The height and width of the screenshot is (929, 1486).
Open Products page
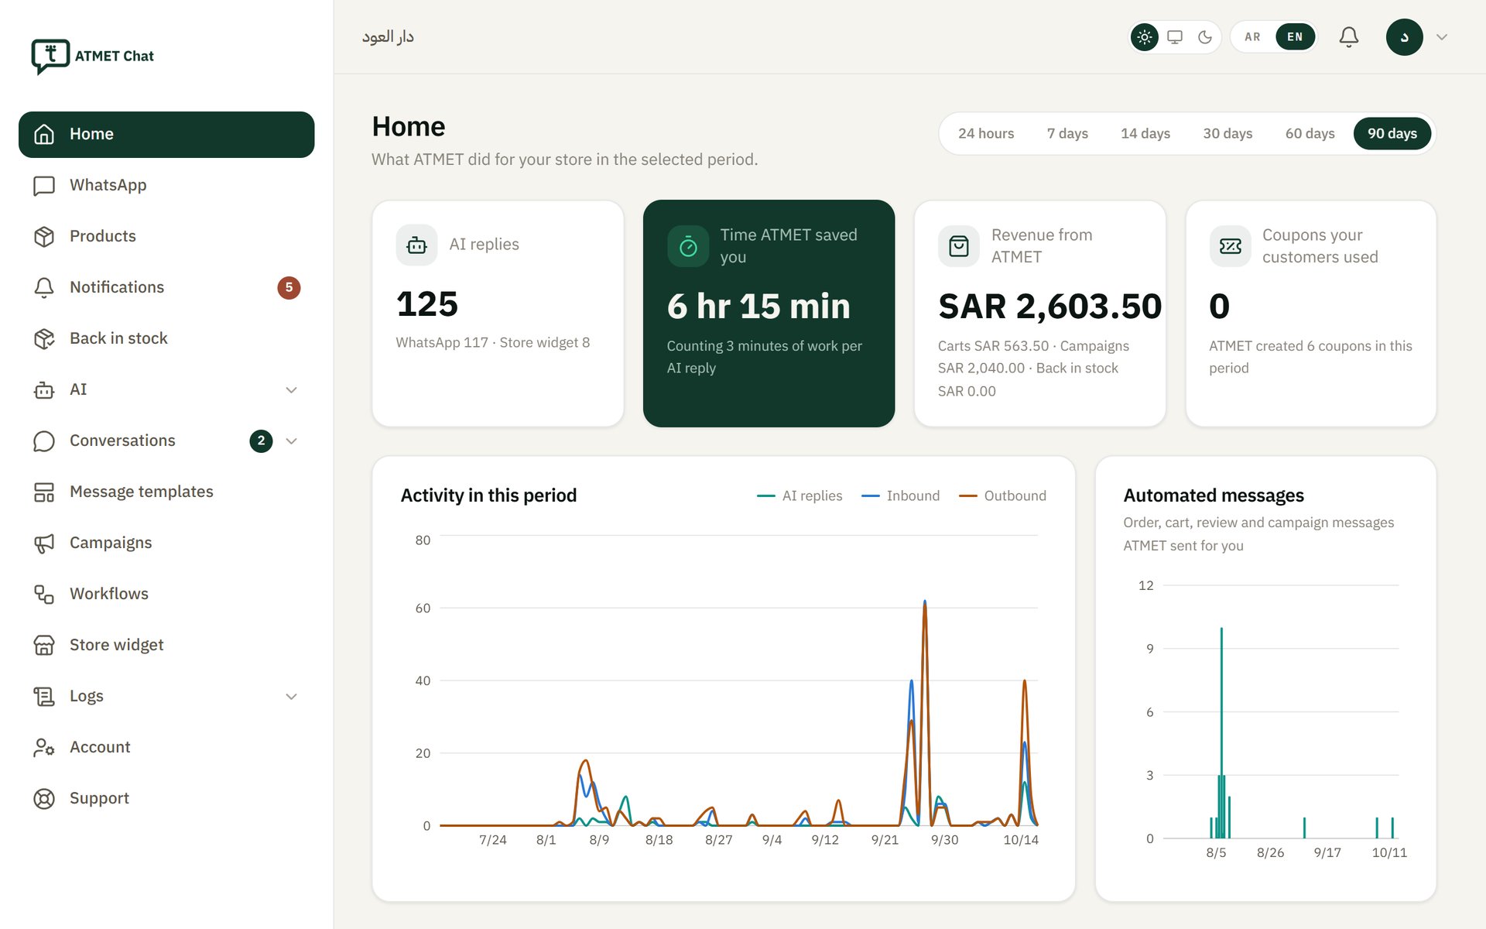tap(166, 236)
